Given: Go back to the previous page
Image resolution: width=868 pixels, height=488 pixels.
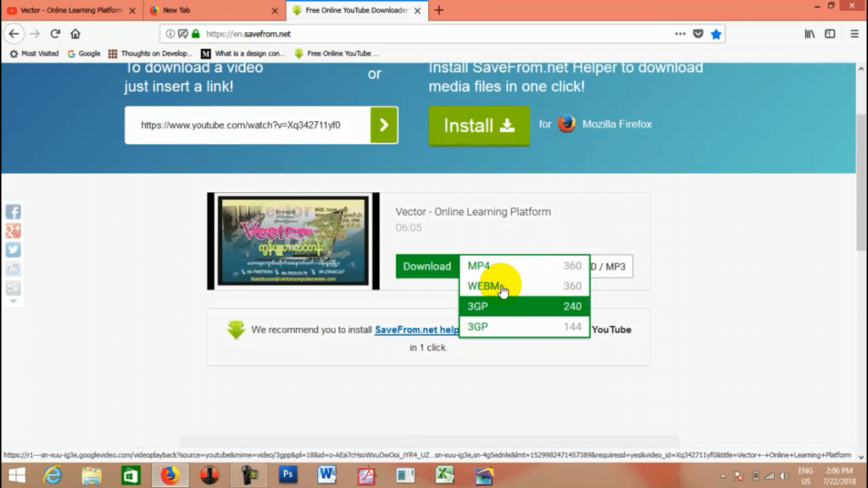Looking at the screenshot, I should 14,34.
